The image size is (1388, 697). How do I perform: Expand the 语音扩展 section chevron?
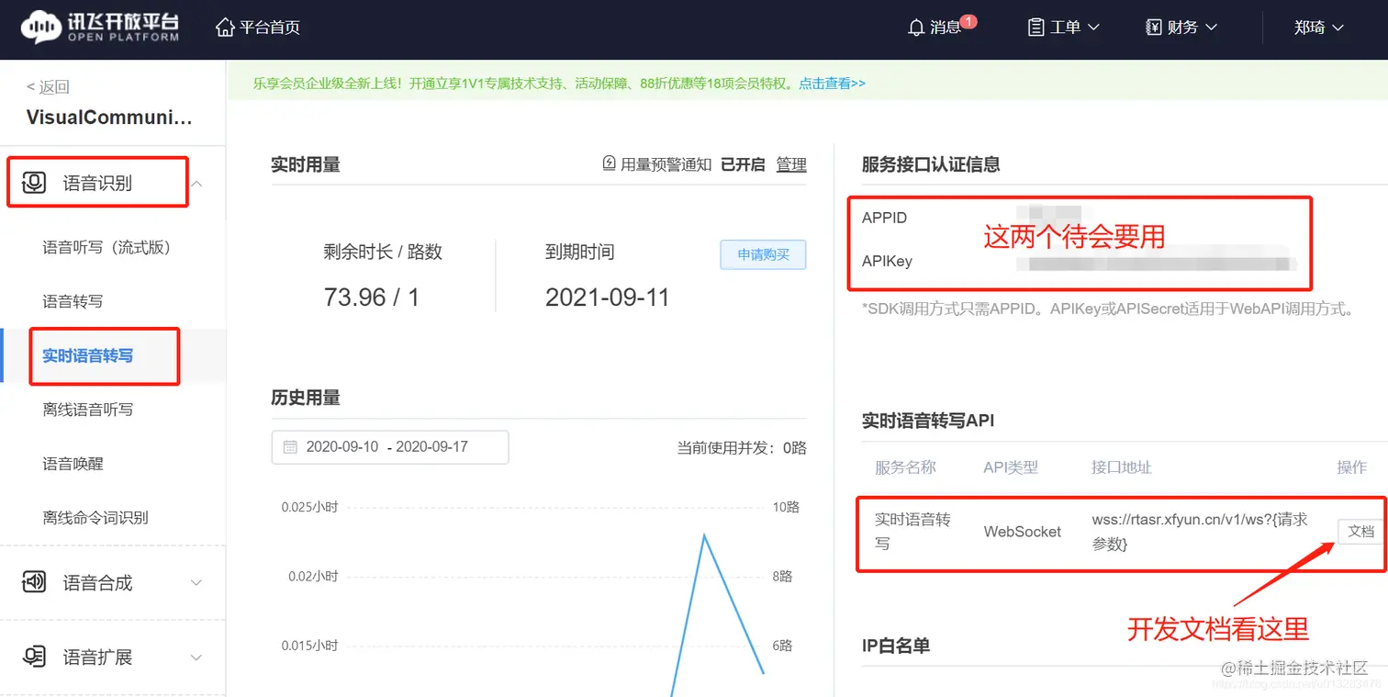(x=196, y=658)
